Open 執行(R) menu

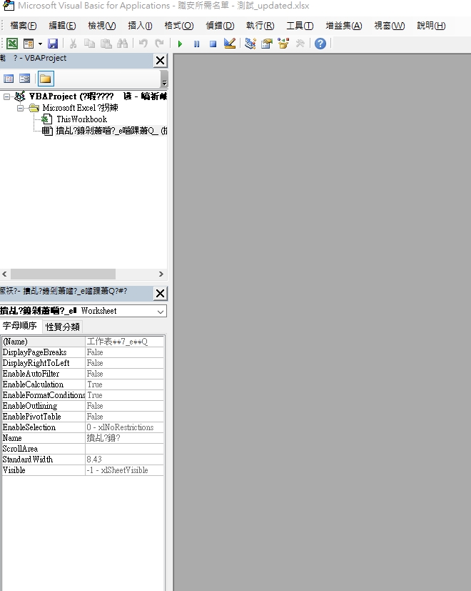[x=260, y=26]
